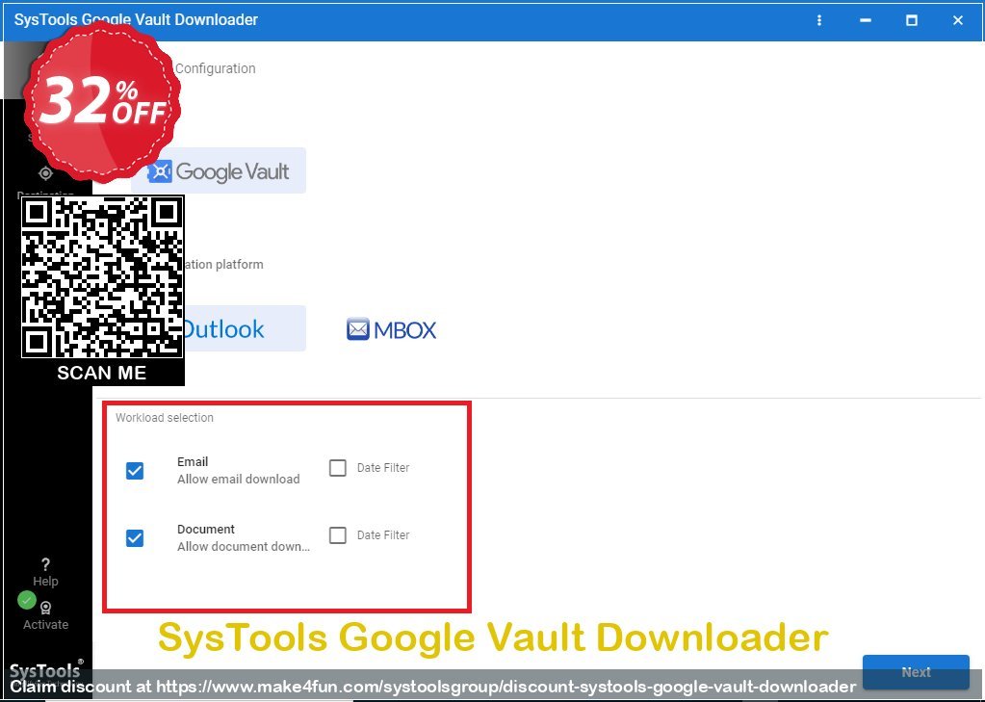Uncheck the Email workload checkbox

pyautogui.click(x=135, y=470)
